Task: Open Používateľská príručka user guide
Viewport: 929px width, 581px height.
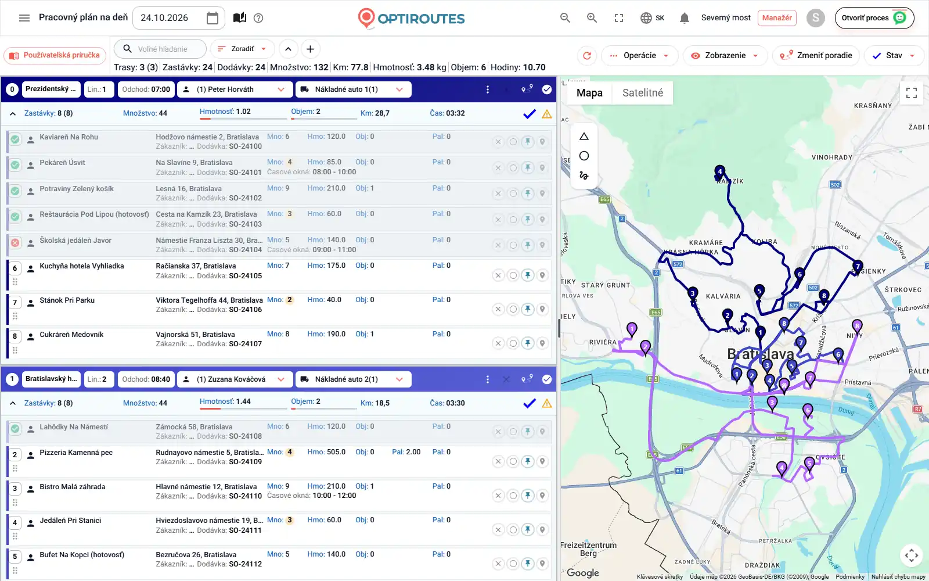Action: click(55, 56)
